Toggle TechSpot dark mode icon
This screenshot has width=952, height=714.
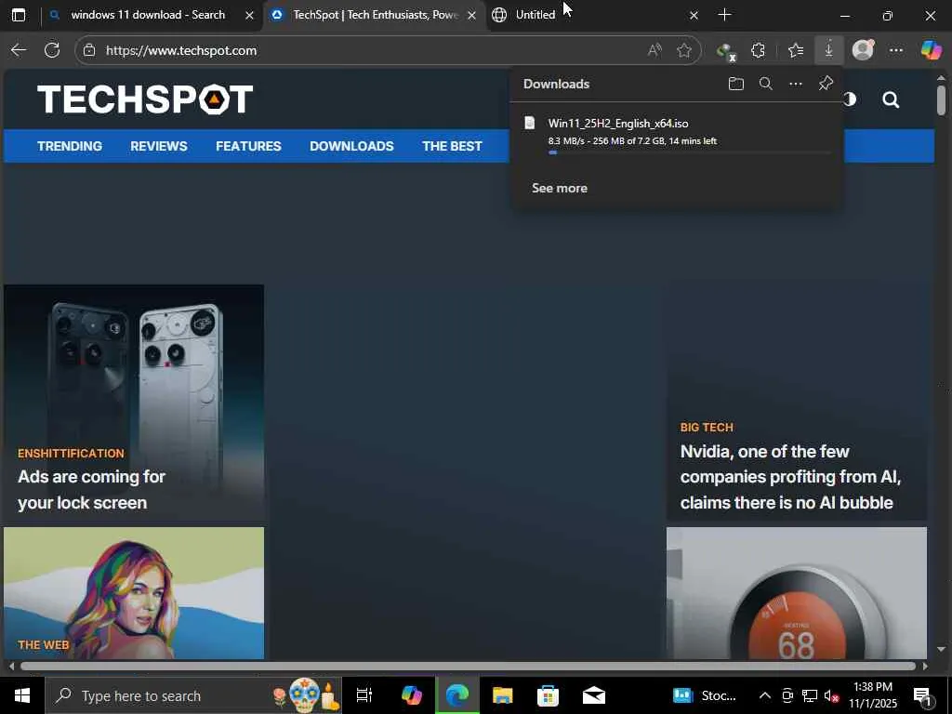click(x=850, y=99)
